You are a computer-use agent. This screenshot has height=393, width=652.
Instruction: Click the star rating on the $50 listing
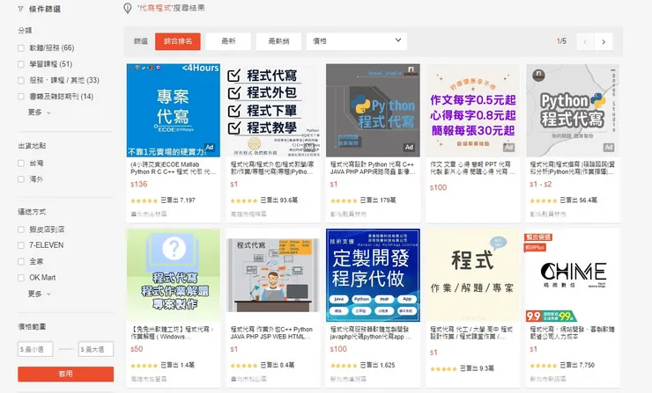coord(144,366)
